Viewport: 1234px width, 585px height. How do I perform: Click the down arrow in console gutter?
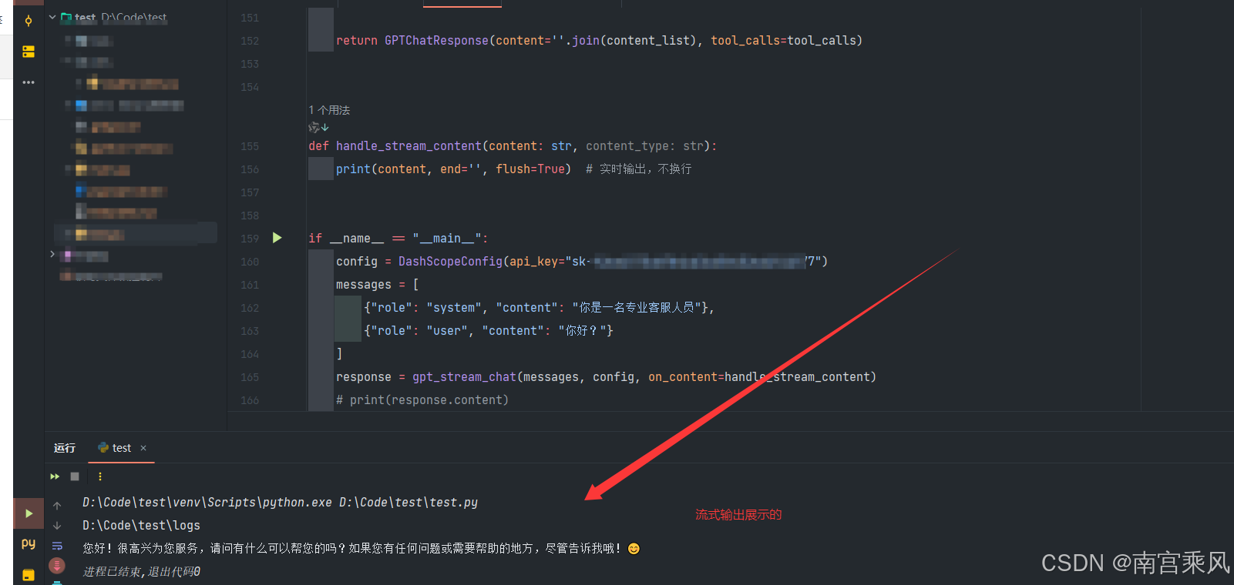pyautogui.click(x=57, y=526)
